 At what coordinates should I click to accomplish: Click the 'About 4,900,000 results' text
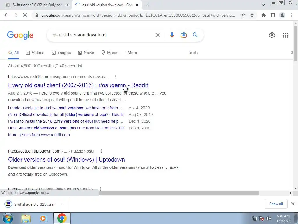pyautogui.click(x=45, y=66)
